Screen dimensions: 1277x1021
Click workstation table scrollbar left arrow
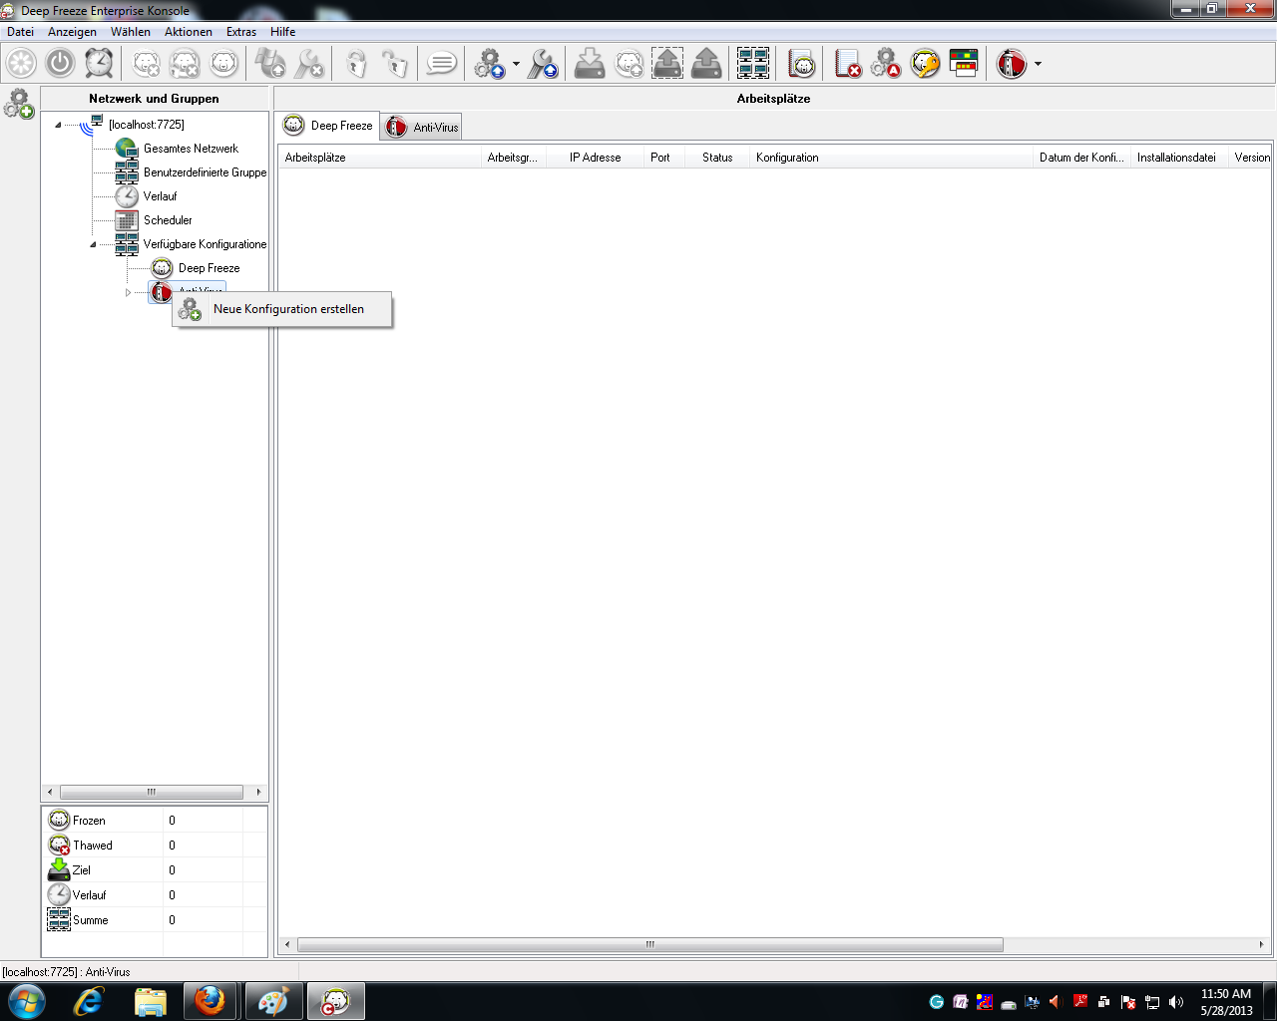[288, 944]
